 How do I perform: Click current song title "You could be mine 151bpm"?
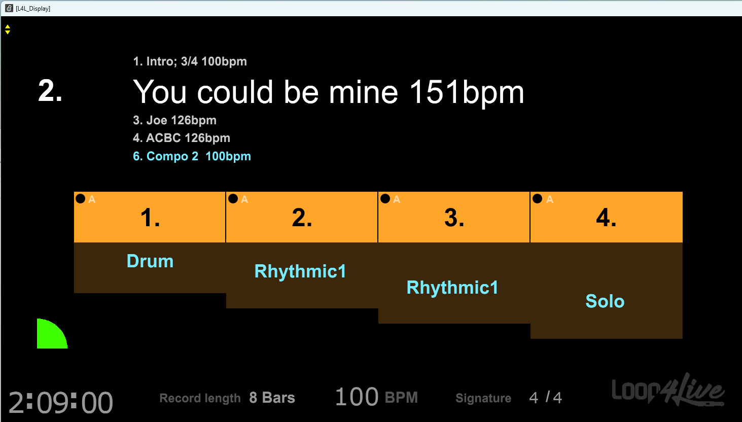[x=329, y=92]
